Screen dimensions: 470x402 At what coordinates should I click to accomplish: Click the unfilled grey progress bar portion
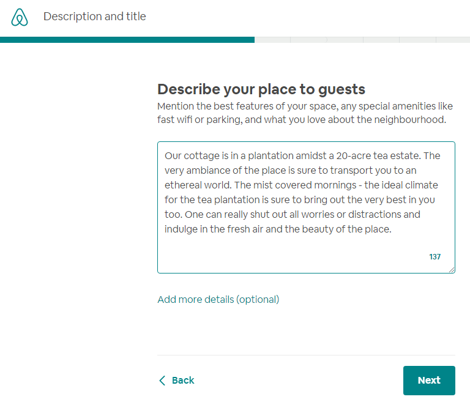click(362, 40)
